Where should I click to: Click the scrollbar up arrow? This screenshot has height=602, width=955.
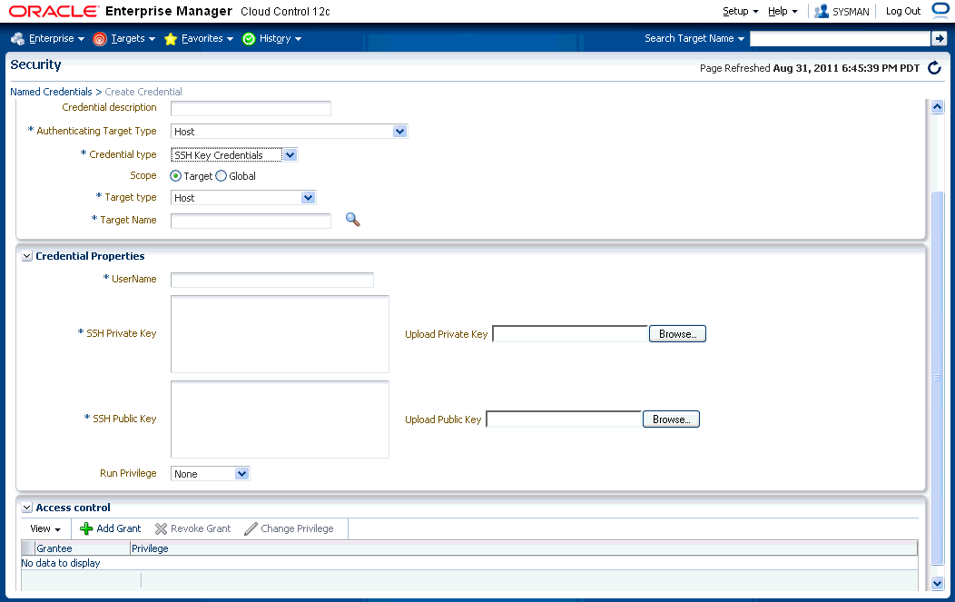click(938, 106)
